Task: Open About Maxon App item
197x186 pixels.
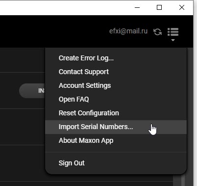Action: pos(116,141)
